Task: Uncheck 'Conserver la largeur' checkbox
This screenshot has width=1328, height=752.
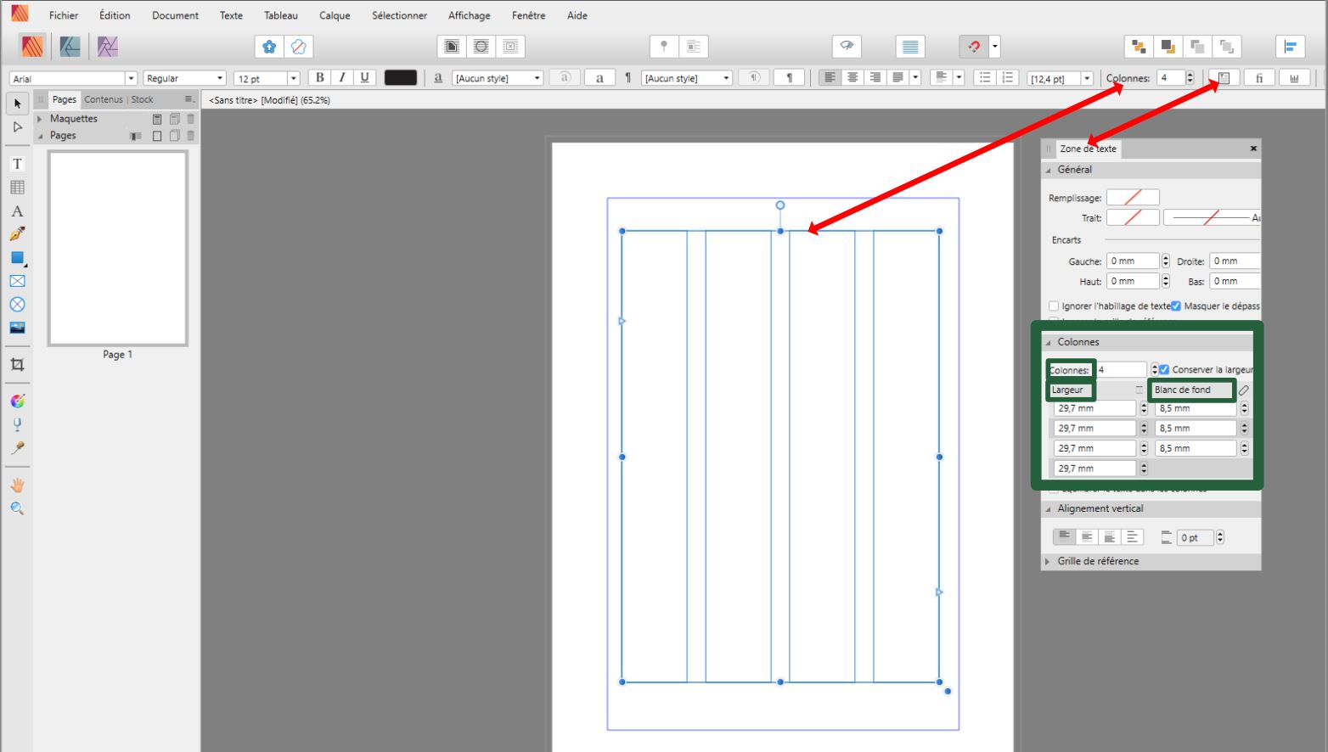Action: coord(1164,369)
